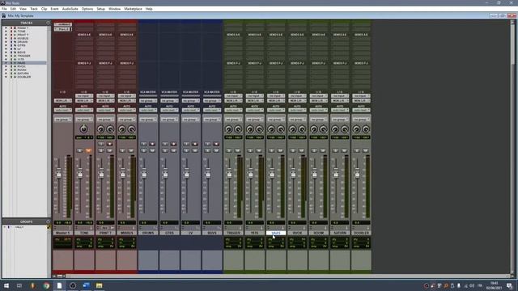
Task: Click the HAAS track name field
Action: 276,233
